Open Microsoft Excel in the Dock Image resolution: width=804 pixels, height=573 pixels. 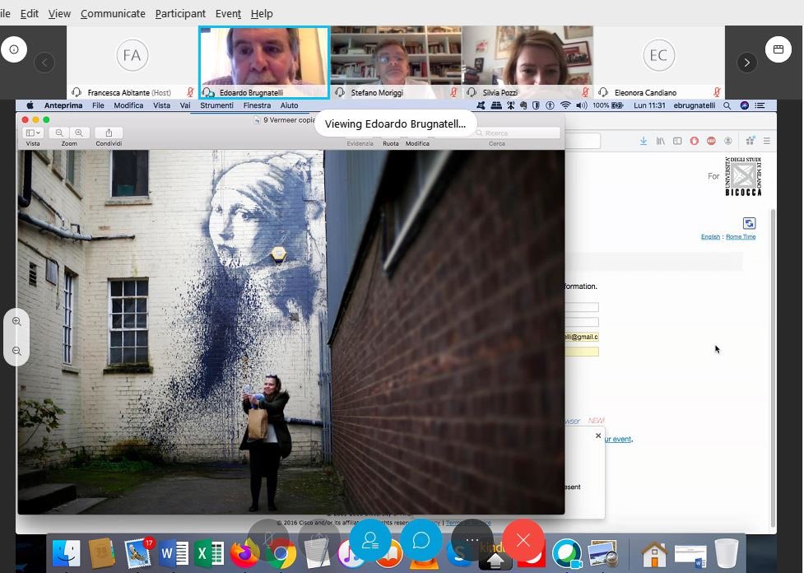[209, 554]
